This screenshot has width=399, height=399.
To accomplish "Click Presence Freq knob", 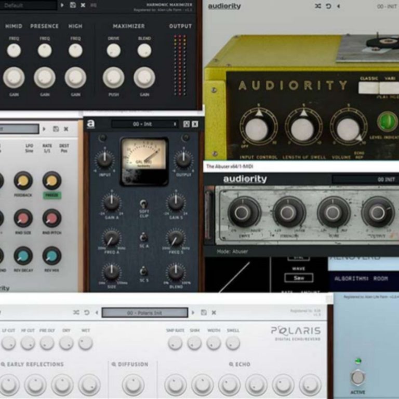I will point(45,50).
